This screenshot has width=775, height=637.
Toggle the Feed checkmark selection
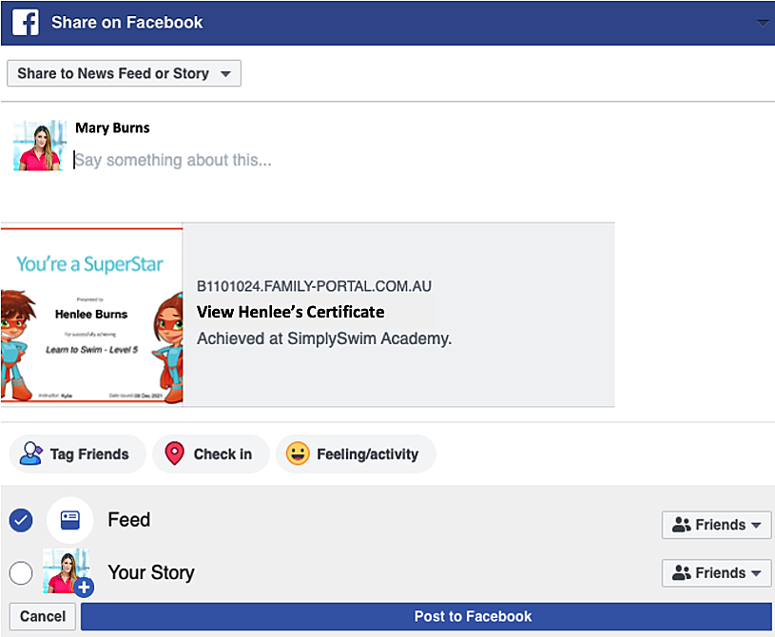[21, 520]
